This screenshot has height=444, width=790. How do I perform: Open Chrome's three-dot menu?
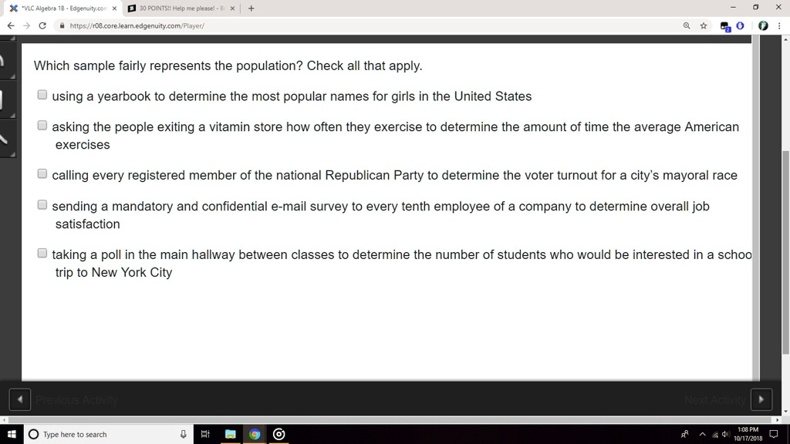point(780,25)
